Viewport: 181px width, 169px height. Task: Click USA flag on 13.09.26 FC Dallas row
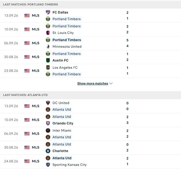[27, 16]
